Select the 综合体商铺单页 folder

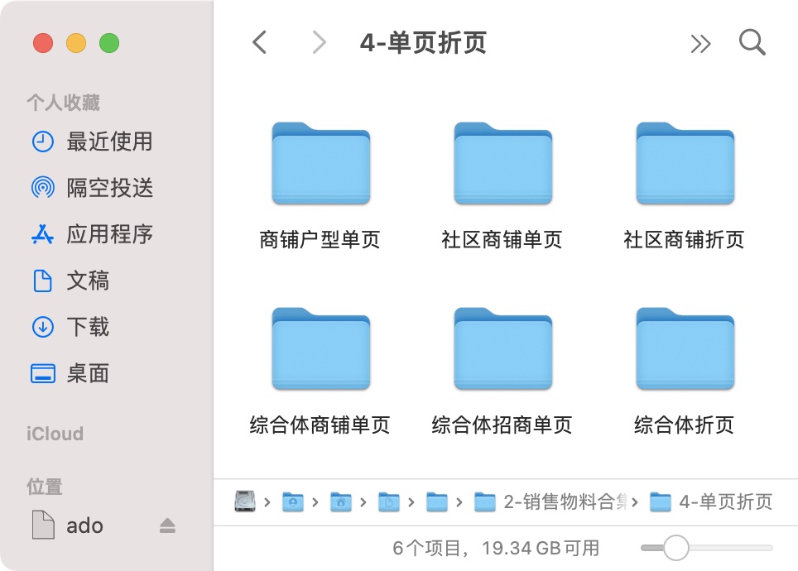coord(320,349)
